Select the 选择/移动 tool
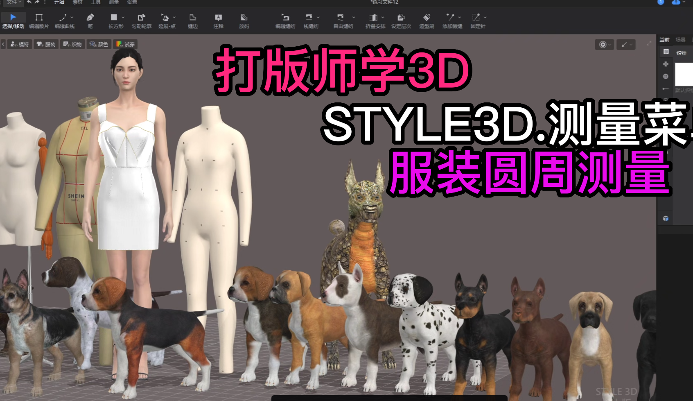693x401 pixels. click(x=13, y=20)
